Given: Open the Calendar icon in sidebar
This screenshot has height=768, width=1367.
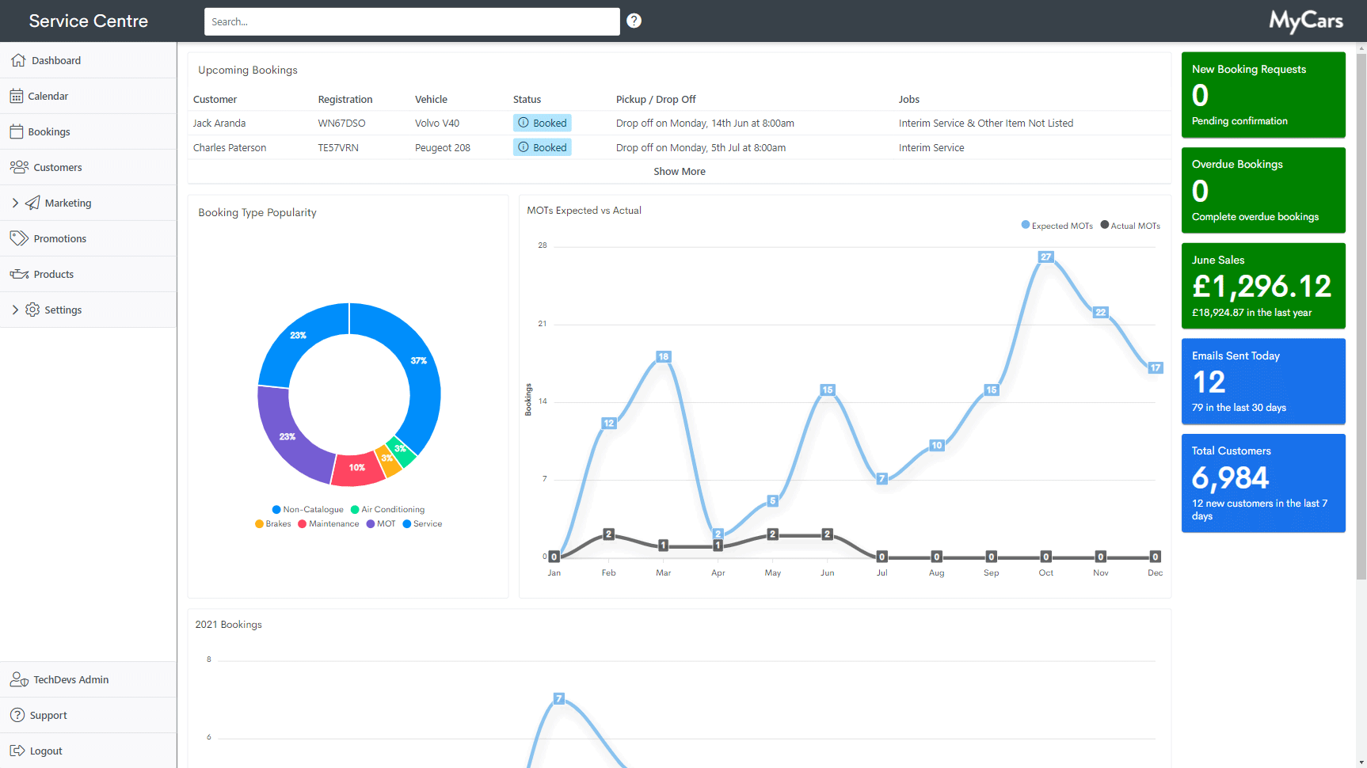Looking at the screenshot, I should pyautogui.click(x=17, y=96).
